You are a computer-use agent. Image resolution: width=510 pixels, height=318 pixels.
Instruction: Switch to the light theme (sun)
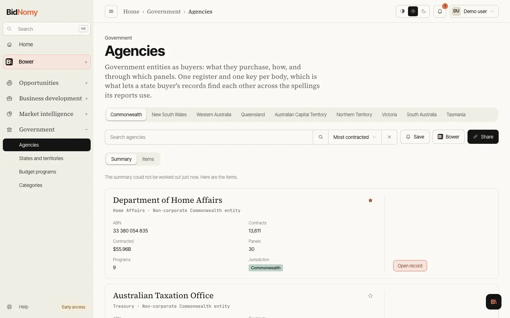click(413, 11)
